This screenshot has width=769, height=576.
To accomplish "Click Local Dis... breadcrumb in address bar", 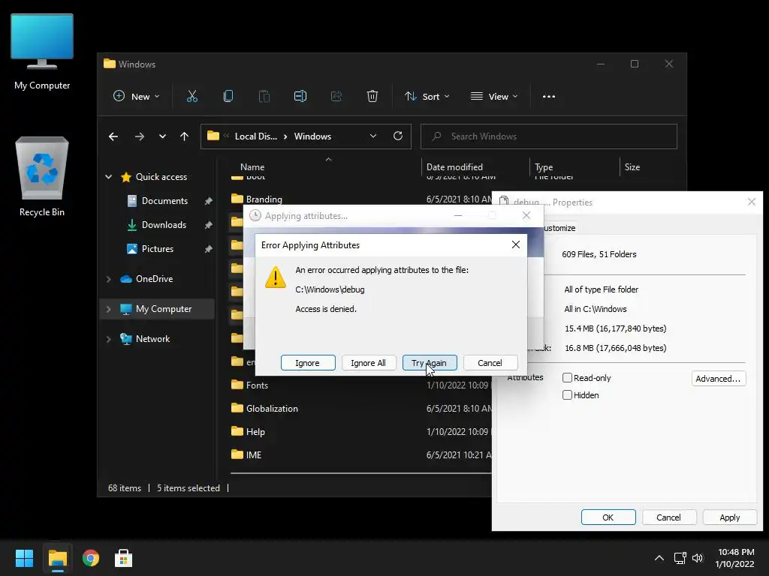I will click(x=256, y=136).
